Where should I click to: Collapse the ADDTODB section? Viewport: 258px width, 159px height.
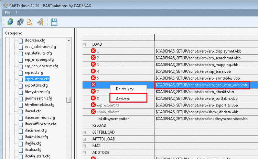[x=84, y=152]
